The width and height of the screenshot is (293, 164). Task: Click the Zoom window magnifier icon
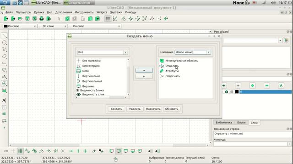tap(159, 19)
